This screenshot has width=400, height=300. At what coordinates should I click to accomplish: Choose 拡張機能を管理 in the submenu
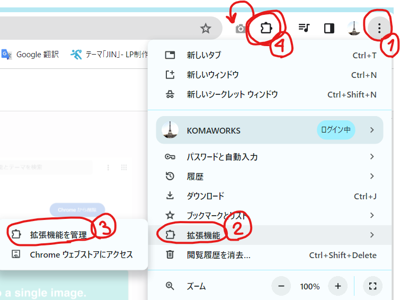click(x=58, y=235)
